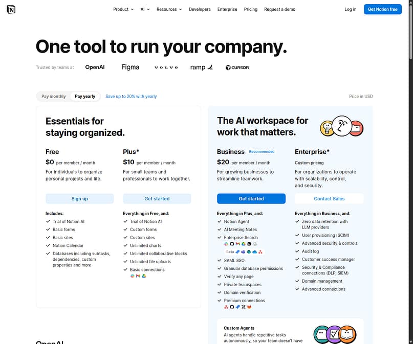413x344 pixels.
Task: Click the GitLab icon under Premium connections
Action: pyautogui.click(x=249, y=307)
